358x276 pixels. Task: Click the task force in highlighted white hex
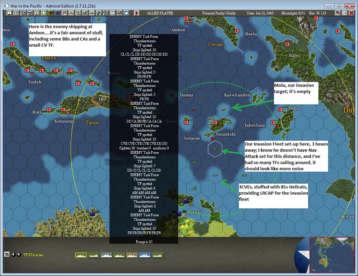point(214,149)
